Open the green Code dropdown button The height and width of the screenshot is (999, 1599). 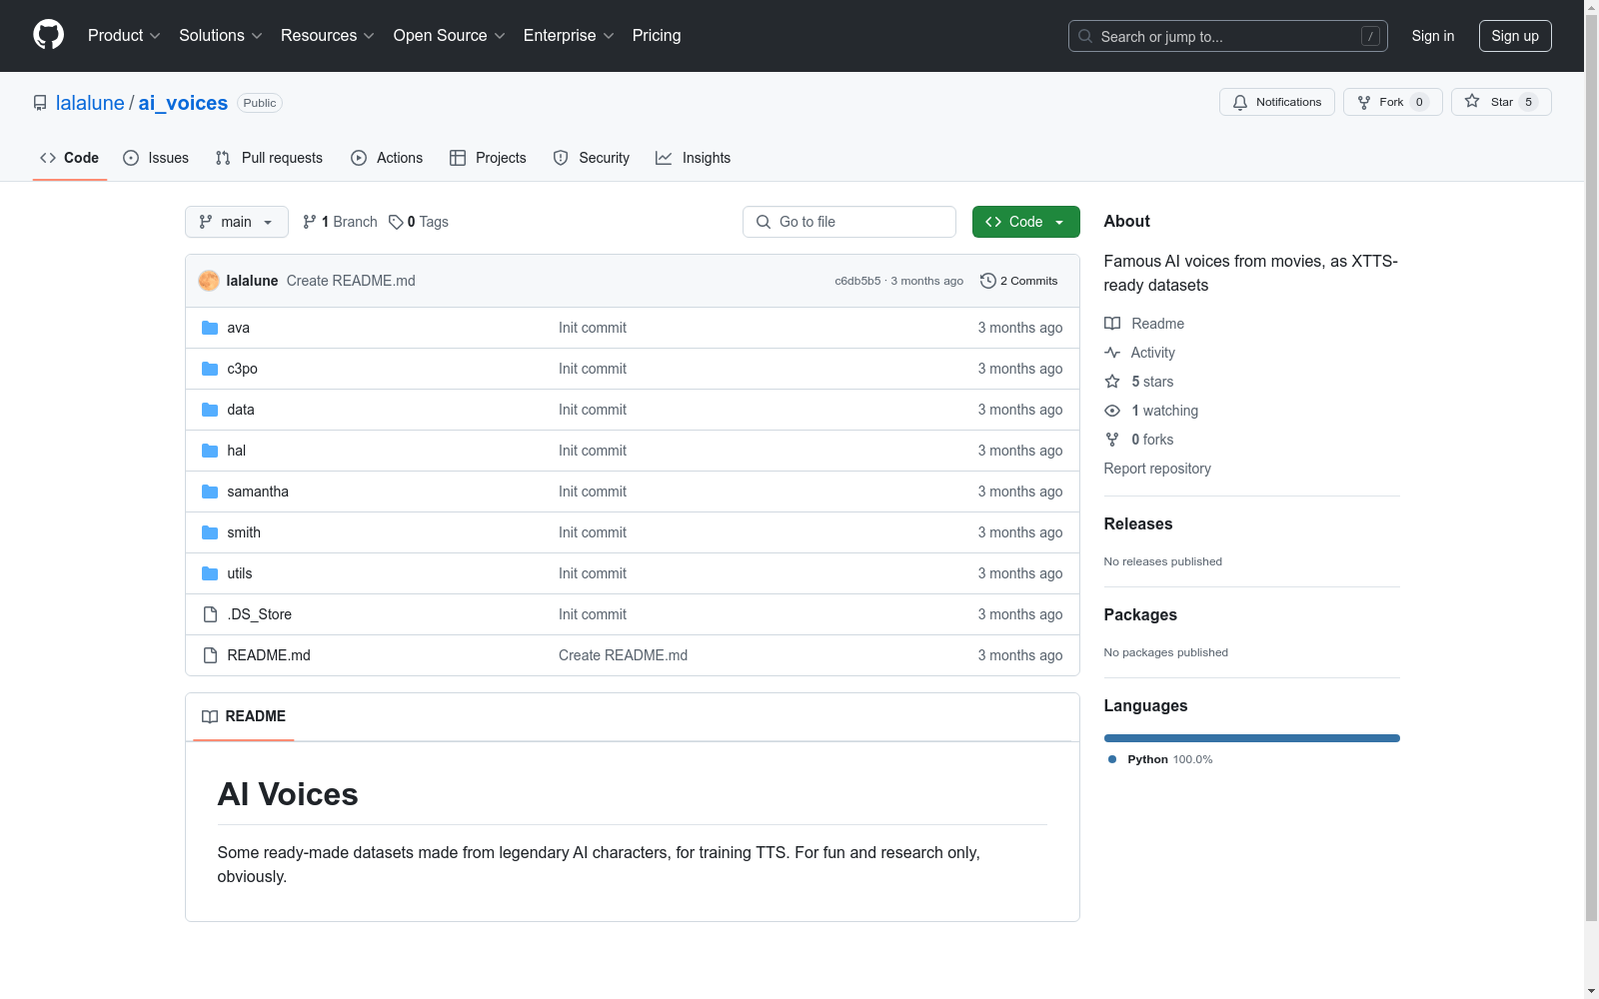[1026, 222]
